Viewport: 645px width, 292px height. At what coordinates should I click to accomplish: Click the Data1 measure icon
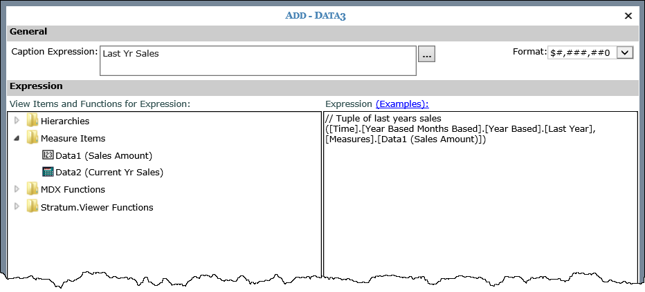[x=48, y=155]
